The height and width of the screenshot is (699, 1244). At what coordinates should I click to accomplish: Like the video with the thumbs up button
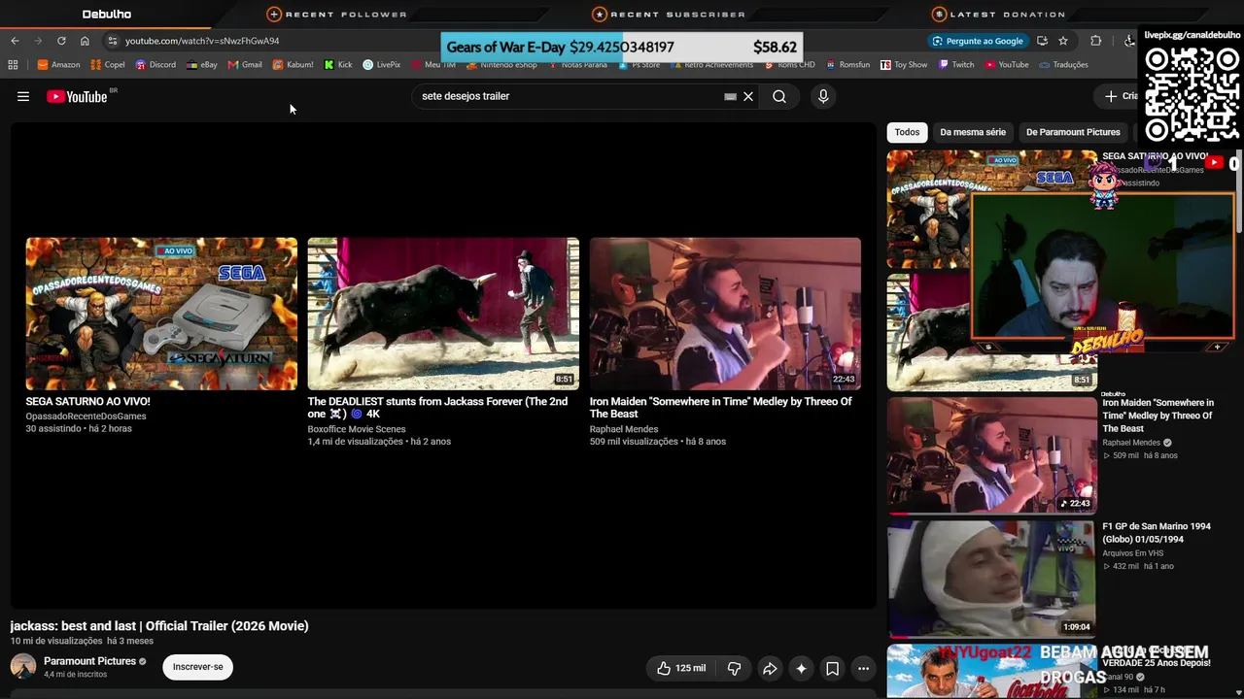point(680,668)
